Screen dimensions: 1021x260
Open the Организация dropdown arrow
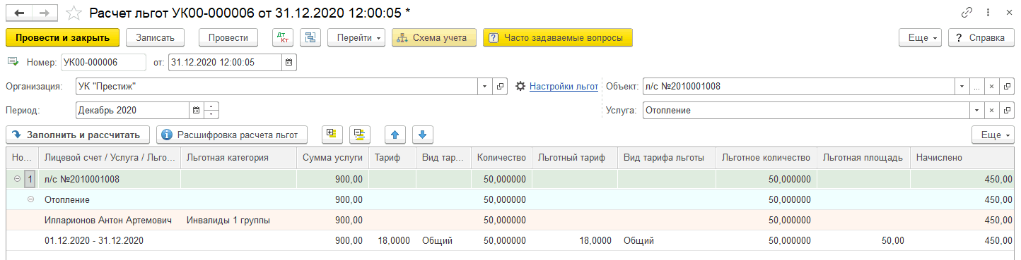(485, 87)
